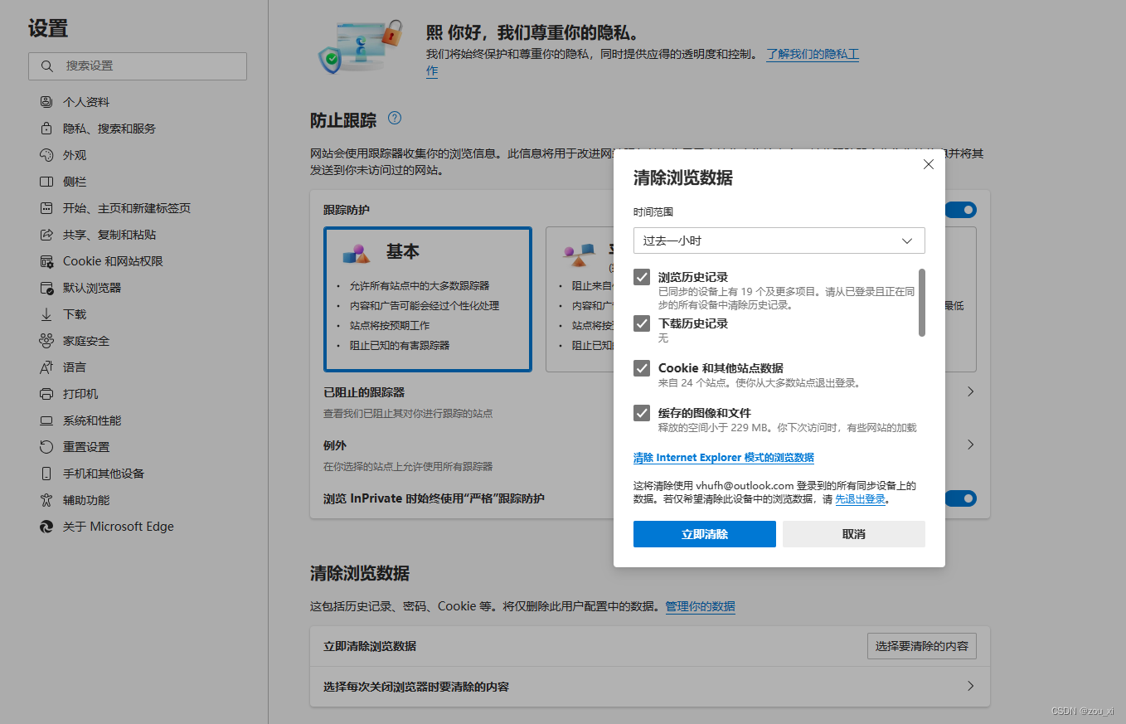Toggle the InPrivate 严格 tracking prevention switch

pos(960,498)
